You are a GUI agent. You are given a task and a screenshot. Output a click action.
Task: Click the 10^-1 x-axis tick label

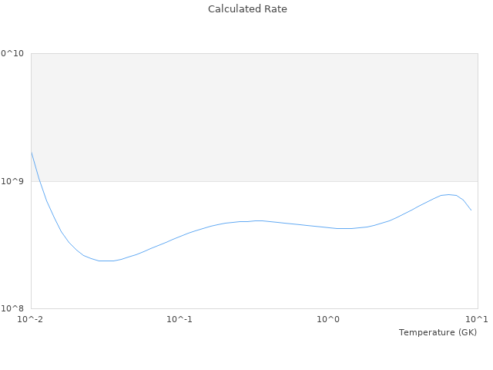pos(179,319)
